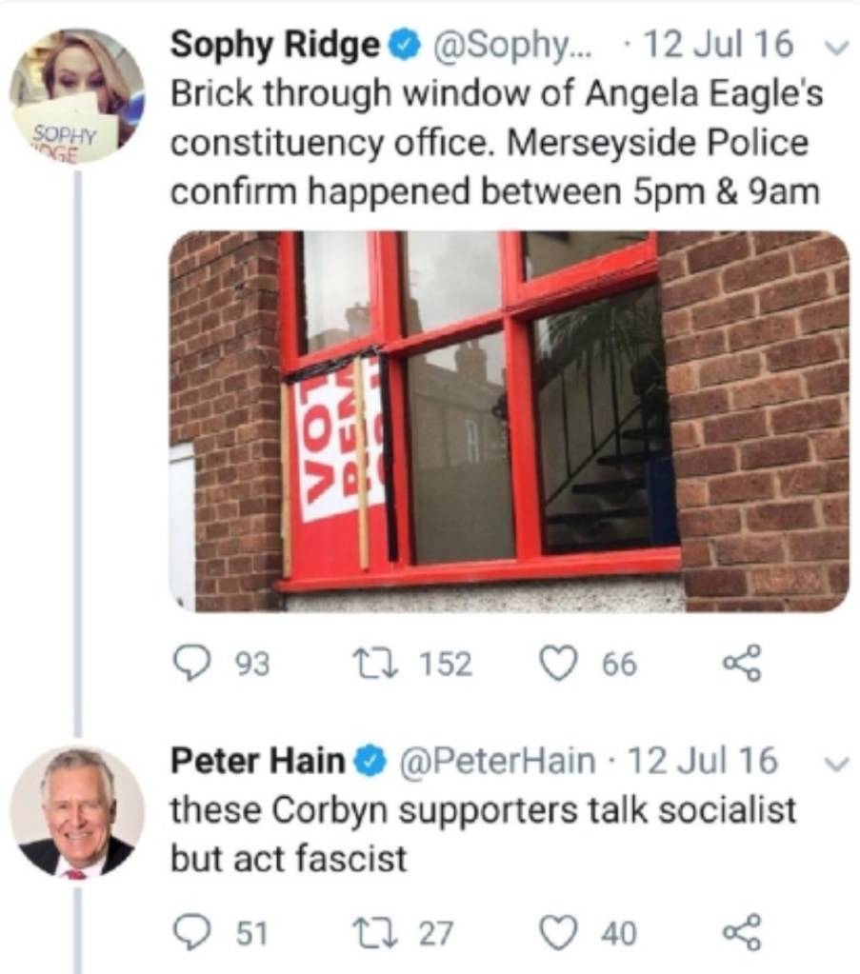The height and width of the screenshot is (974, 860).
Task: Open Peter Hain display name link
Action: pyautogui.click(x=257, y=761)
